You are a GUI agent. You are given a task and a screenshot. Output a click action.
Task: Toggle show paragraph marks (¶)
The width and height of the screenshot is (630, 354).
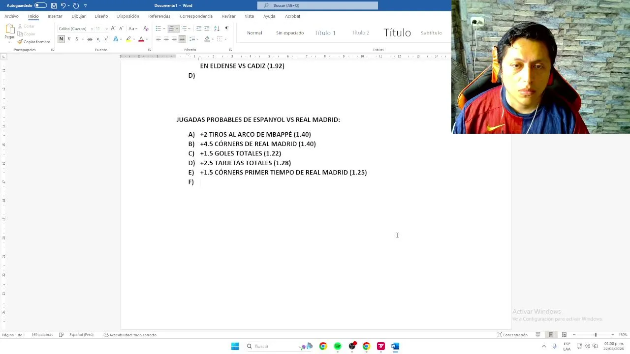[x=226, y=29]
